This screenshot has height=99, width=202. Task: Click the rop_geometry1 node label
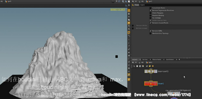178,90
